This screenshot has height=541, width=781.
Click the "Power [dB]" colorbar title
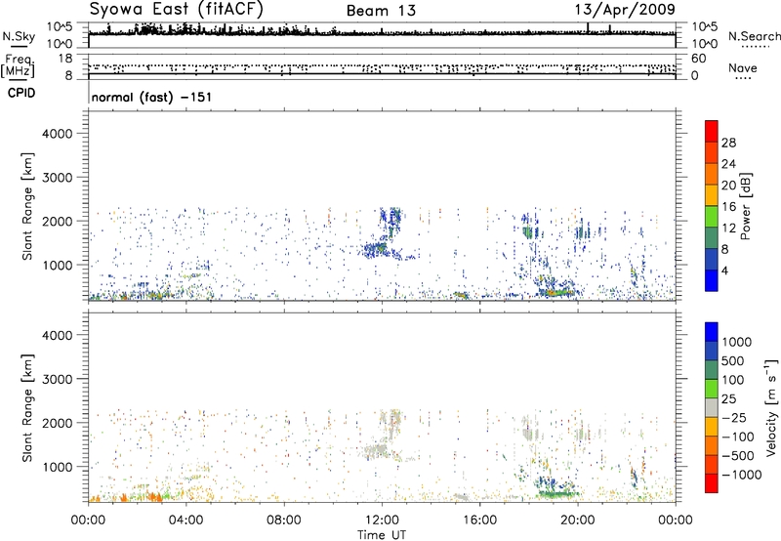click(x=745, y=206)
